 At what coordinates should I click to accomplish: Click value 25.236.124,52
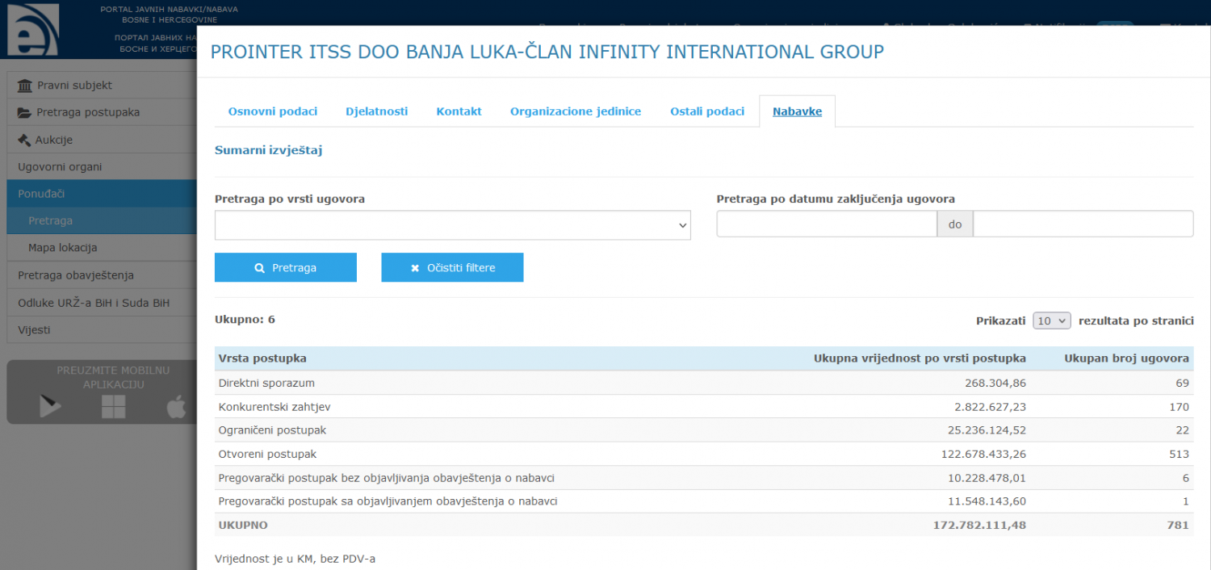tap(987, 430)
